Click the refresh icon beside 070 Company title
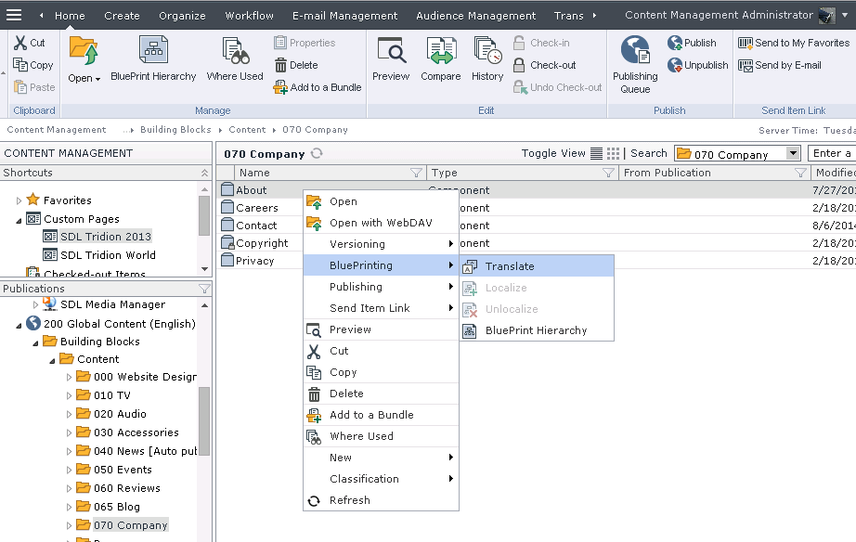 pyautogui.click(x=318, y=154)
